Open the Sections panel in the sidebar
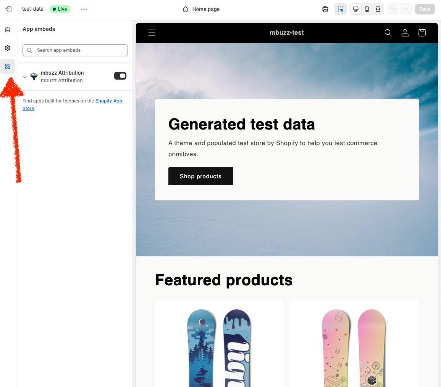441x387 pixels. coord(8,29)
